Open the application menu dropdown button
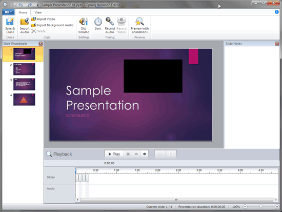The width and height of the screenshot is (282, 212). 8,12
